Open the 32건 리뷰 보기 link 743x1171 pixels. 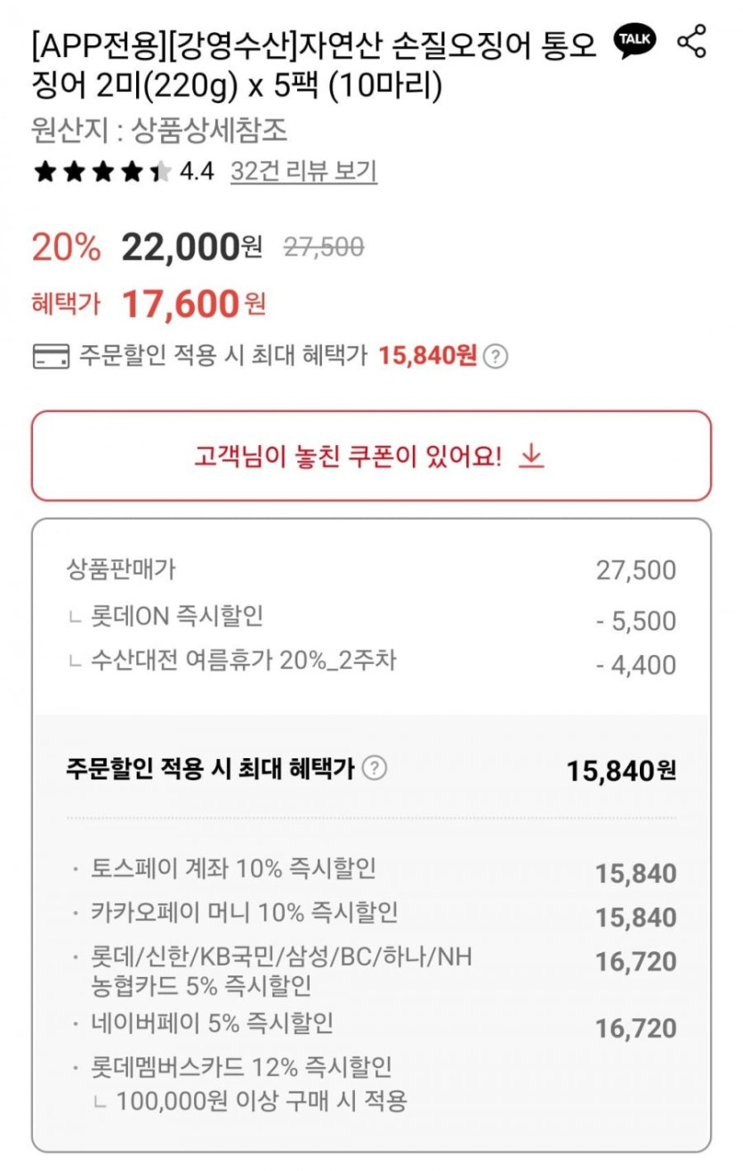(303, 172)
